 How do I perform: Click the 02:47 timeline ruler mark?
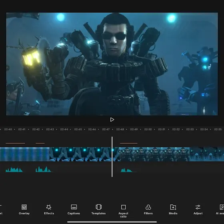pyautogui.click(x=106, y=130)
